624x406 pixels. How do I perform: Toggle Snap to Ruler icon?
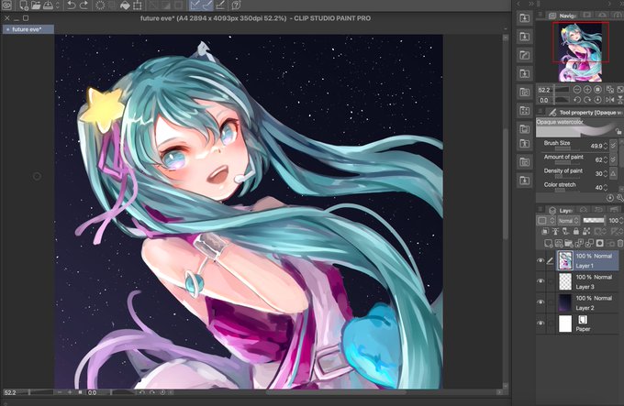click(x=195, y=5)
